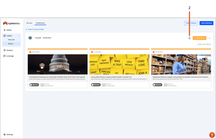Open the Capitol building story thumbnail
Viewport: 216px width, 139px height.
click(x=57, y=64)
